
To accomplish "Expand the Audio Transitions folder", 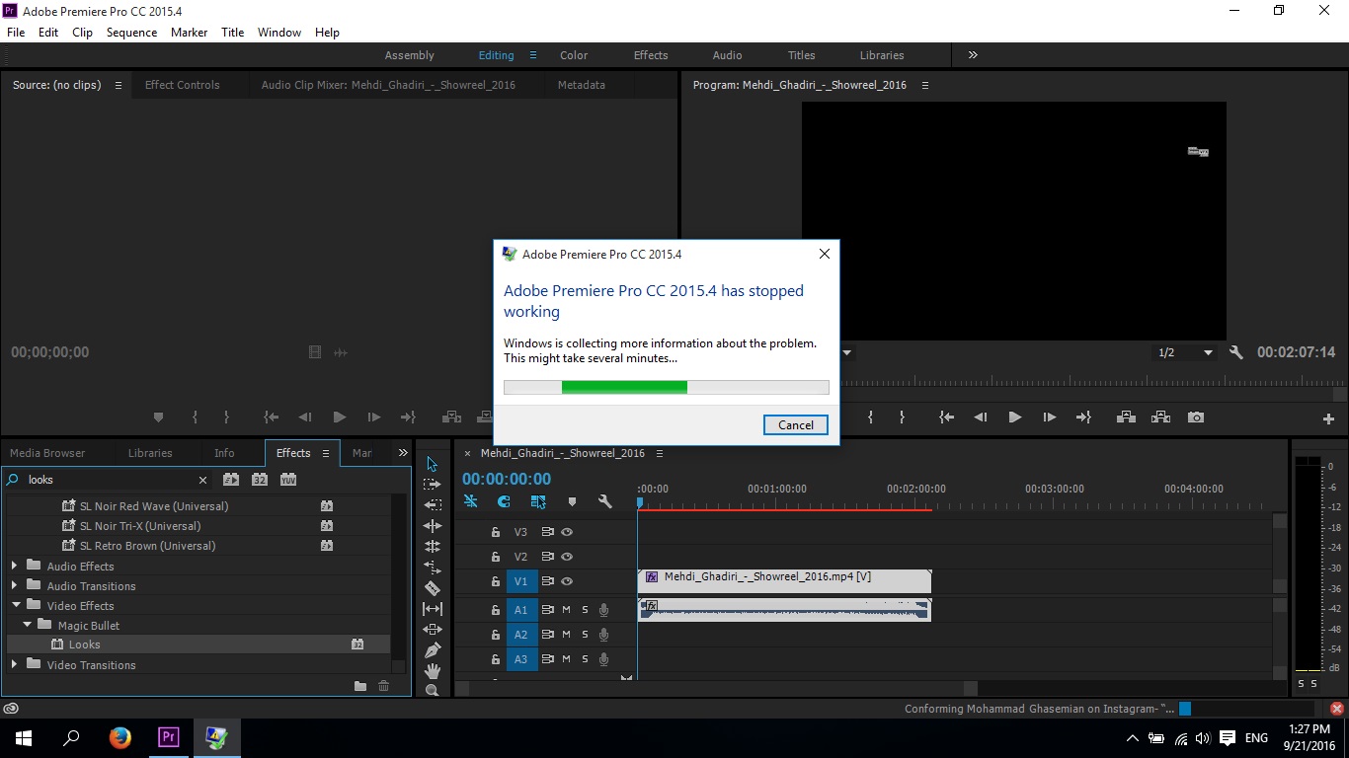I will (14, 585).
